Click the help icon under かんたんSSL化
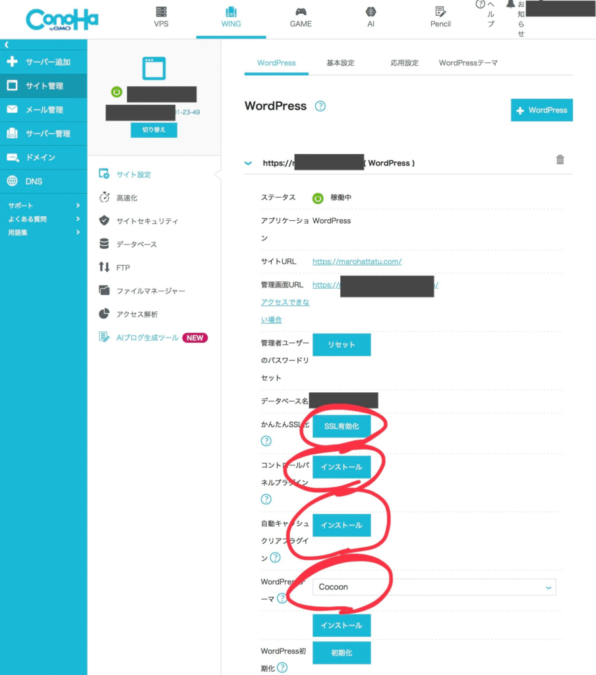The height and width of the screenshot is (675, 596). tap(266, 441)
